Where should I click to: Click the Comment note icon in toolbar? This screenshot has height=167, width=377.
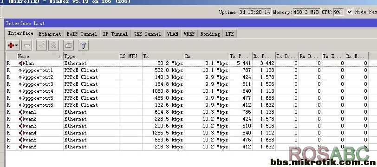[x=69, y=45]
